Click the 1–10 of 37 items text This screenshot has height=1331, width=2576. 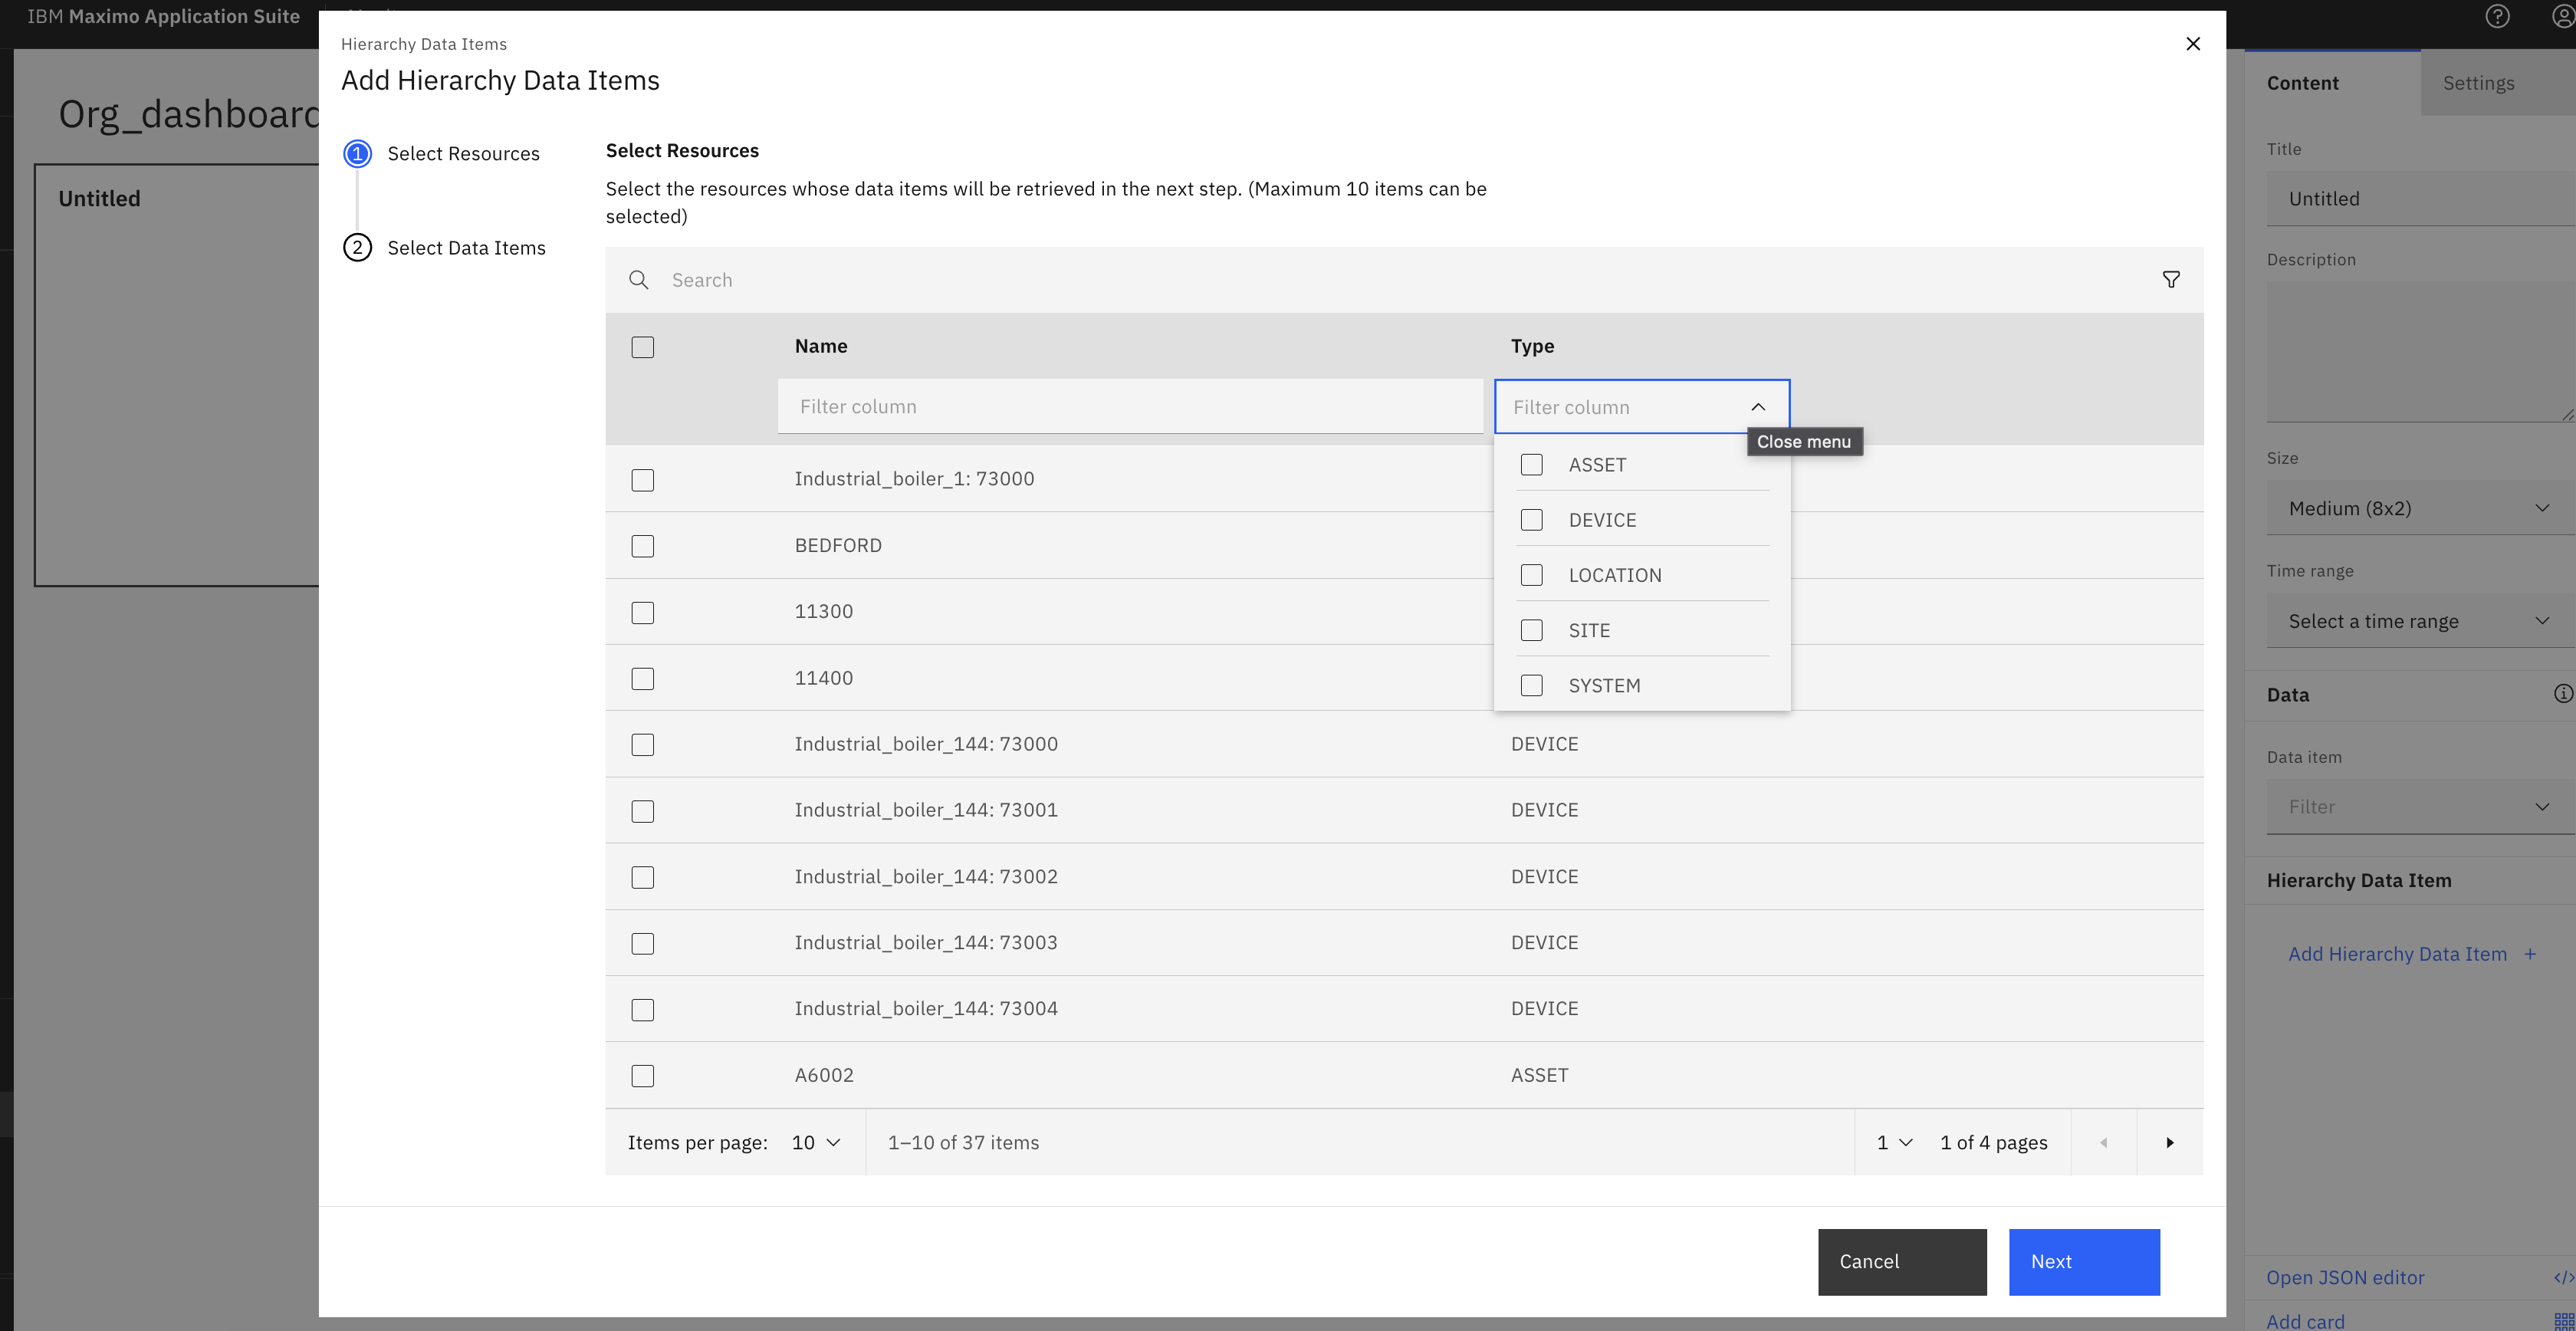point(963,1143)
